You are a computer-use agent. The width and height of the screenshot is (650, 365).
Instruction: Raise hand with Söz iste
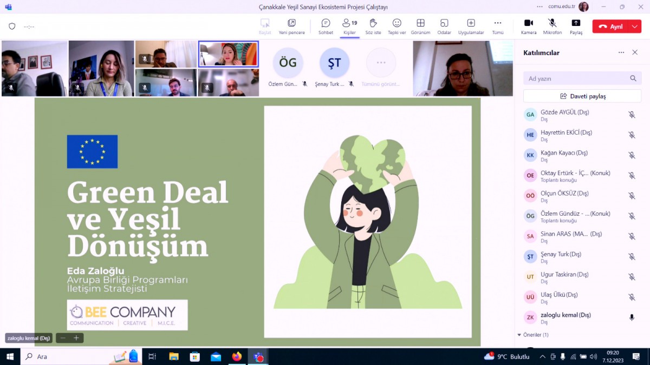[373, 26]
